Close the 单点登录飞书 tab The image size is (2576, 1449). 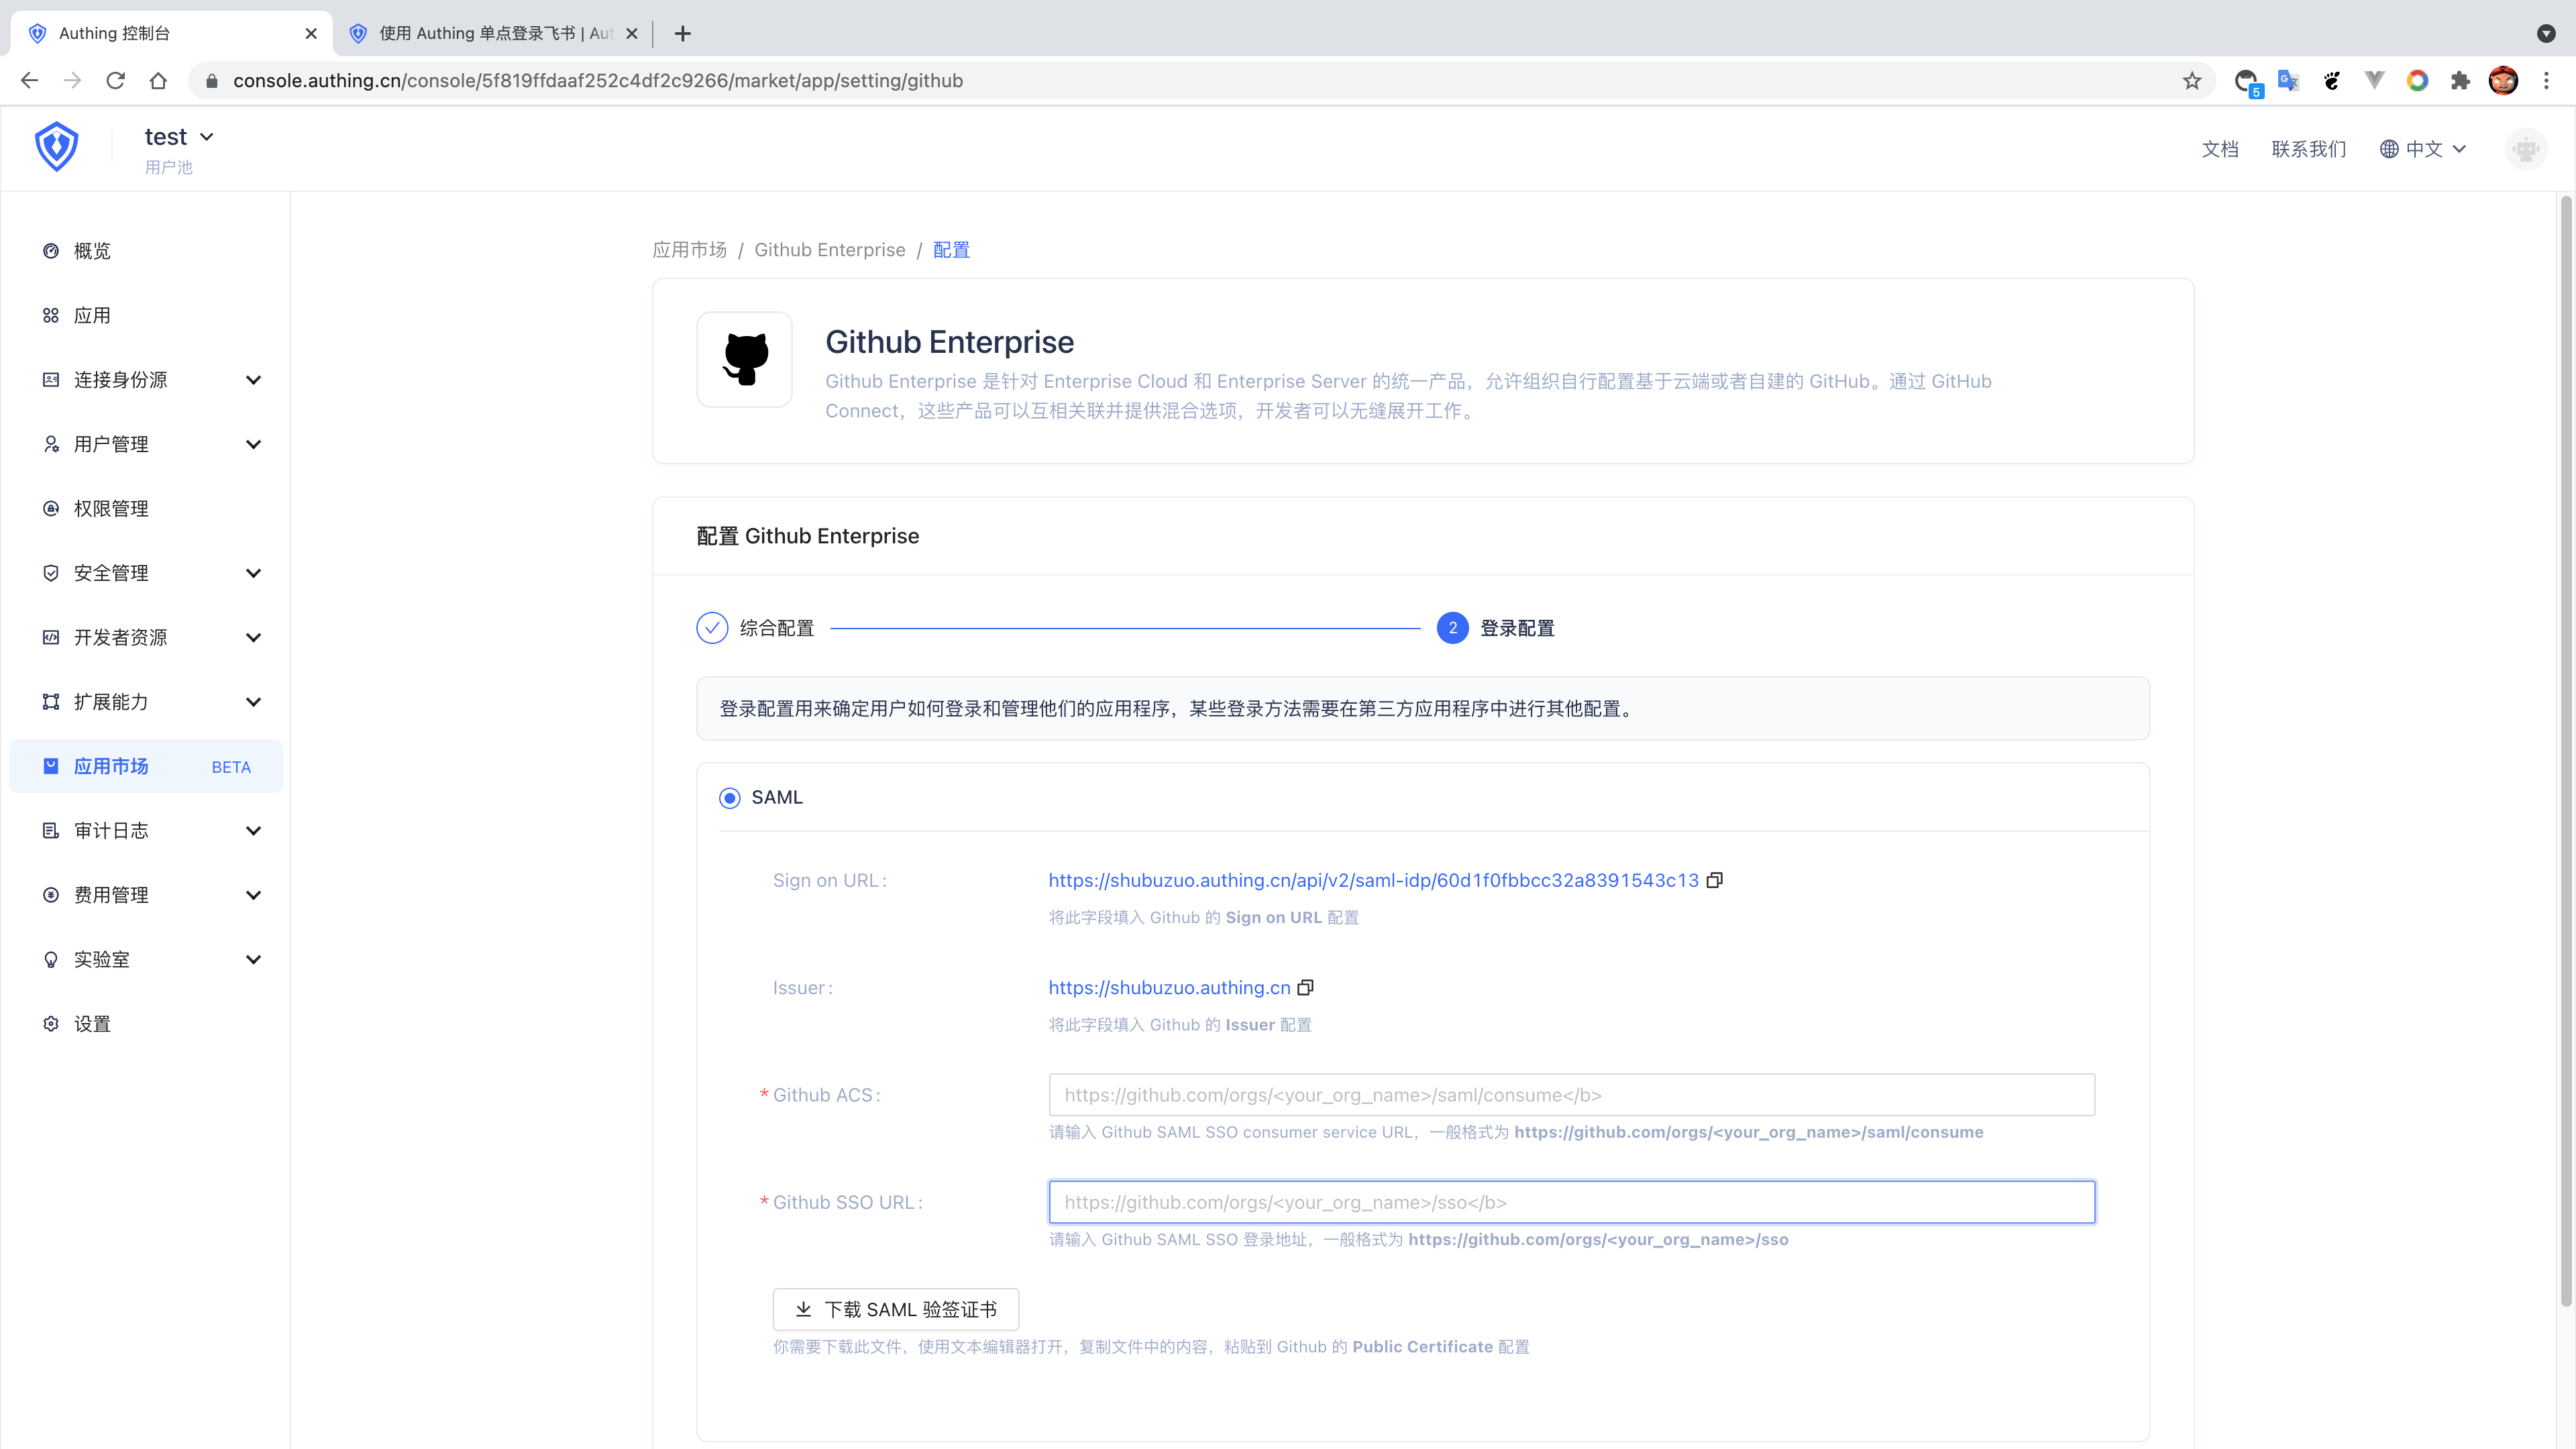click(631, 33)
